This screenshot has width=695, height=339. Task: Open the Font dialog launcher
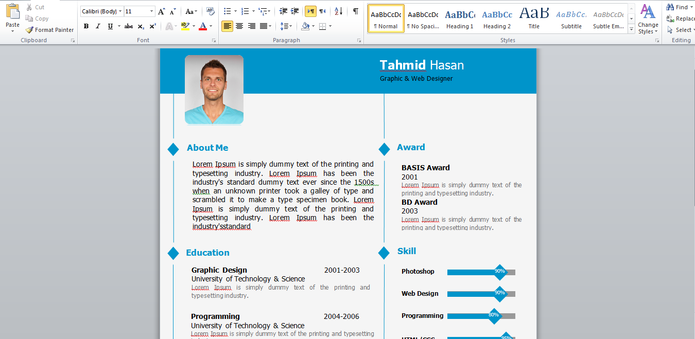pyautogui.click(x=215, y=41)
